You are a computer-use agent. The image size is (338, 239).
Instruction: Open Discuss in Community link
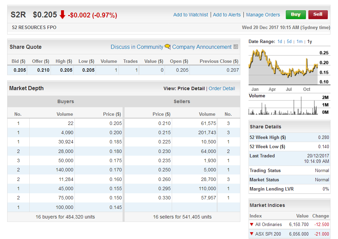tap(137, 47)
